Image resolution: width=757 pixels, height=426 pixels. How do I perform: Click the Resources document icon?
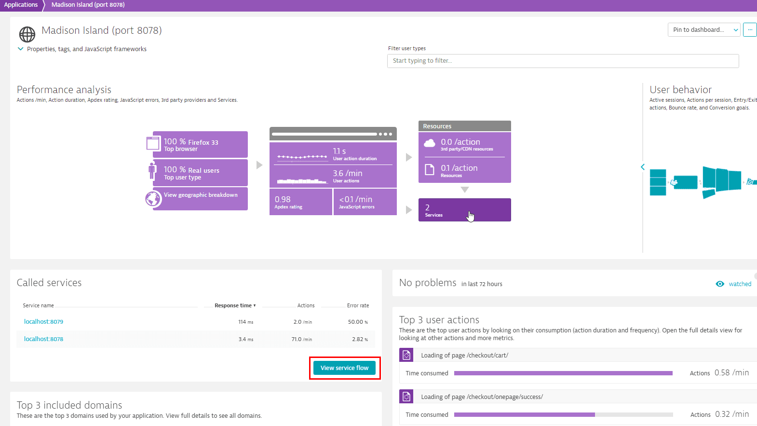(429, 169)
